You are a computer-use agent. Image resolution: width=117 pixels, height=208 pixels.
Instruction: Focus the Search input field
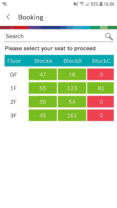pyautogui.click(x=54, y=36)
